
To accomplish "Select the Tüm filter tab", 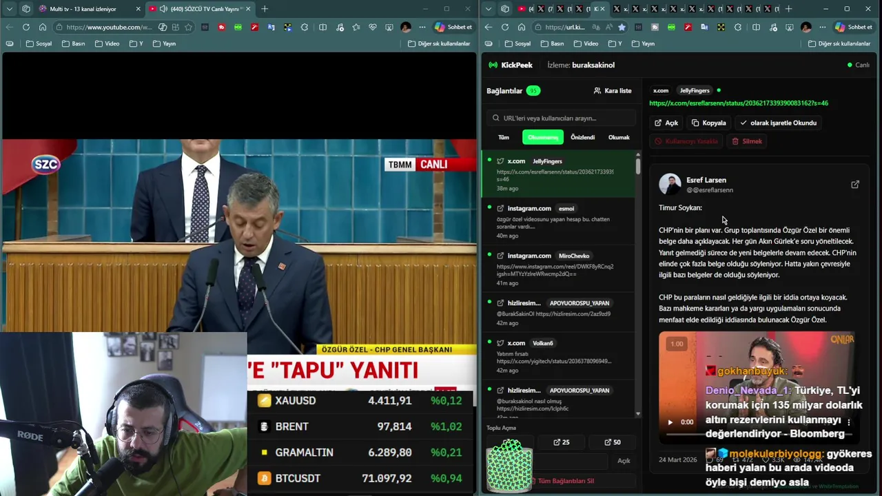I will [504, 137].
